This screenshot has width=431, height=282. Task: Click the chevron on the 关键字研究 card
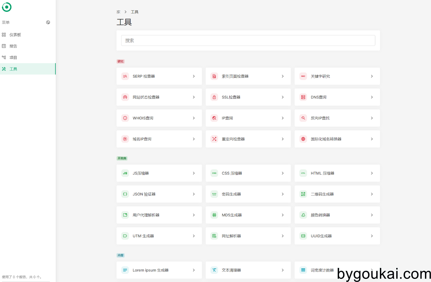pyautogui.click(x=372, y=76)
